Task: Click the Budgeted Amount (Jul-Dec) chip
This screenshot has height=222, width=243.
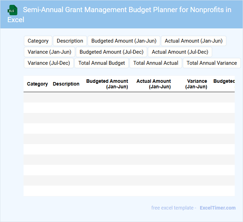Action: coord(111,52)
